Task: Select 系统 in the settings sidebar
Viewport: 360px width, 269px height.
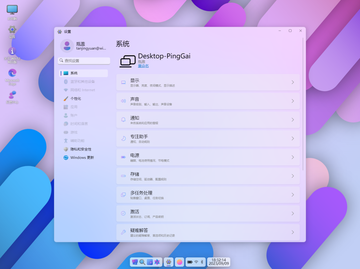Action: click(84, 73)
